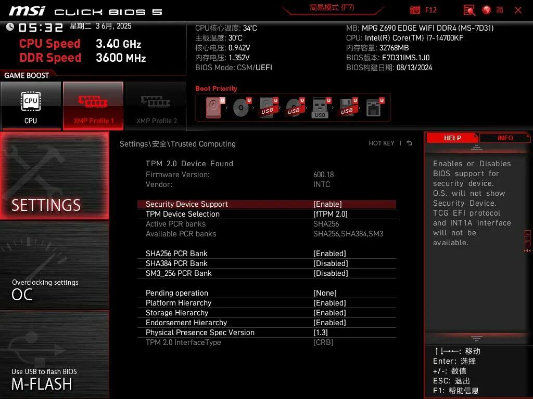
Task: Select the USB floppy boot device icon
Action: pyautogui.click(x=348, y=108)
